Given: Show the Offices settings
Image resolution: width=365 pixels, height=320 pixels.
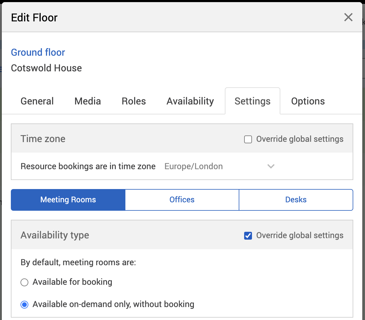Looking at the screenshot, I should pyautogui.click(x=182, y=200).
